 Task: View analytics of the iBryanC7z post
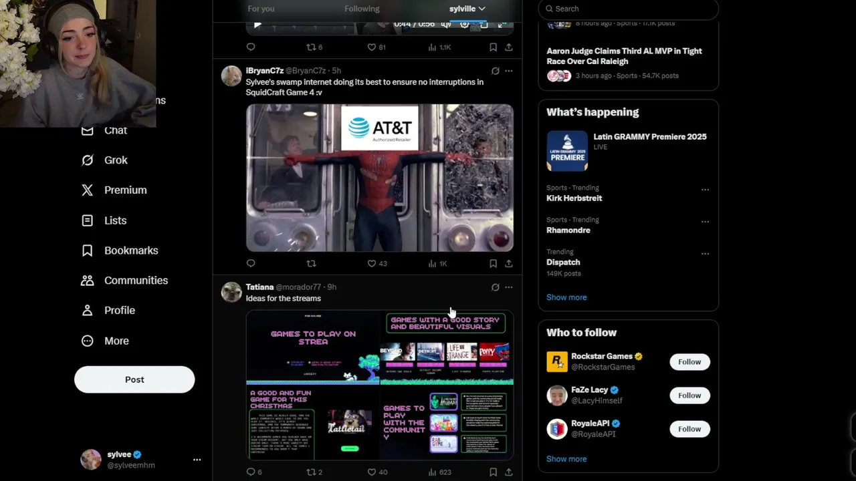(x=437, y=263)
